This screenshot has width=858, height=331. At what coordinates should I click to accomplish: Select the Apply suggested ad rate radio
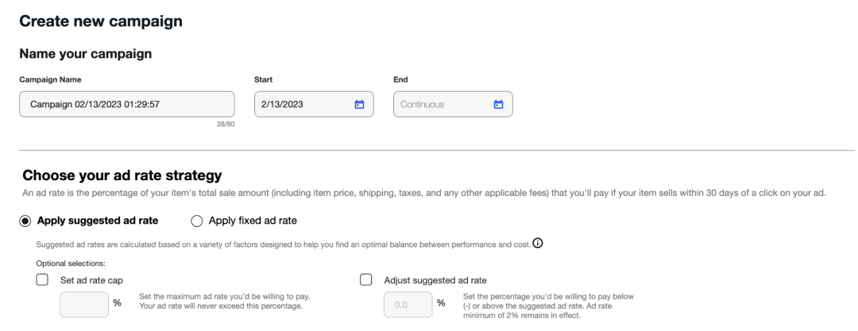point(26,220)
